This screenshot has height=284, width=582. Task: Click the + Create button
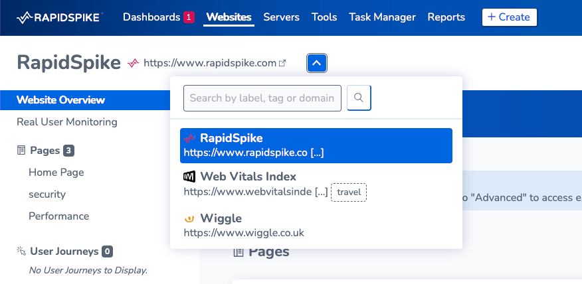point(509,17)
